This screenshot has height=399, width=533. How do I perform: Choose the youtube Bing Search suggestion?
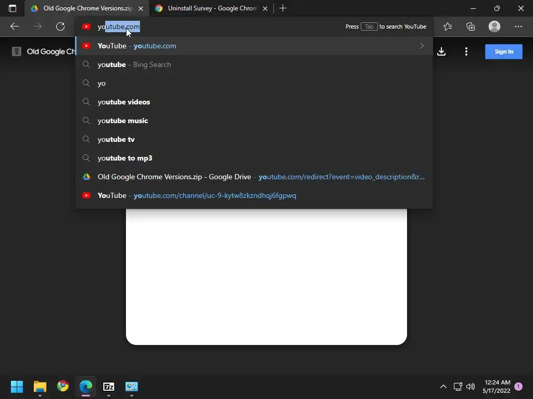[254, 64]
